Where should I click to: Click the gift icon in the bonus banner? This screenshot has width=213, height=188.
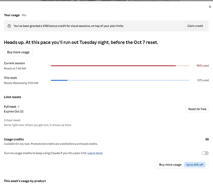(9, 26)
